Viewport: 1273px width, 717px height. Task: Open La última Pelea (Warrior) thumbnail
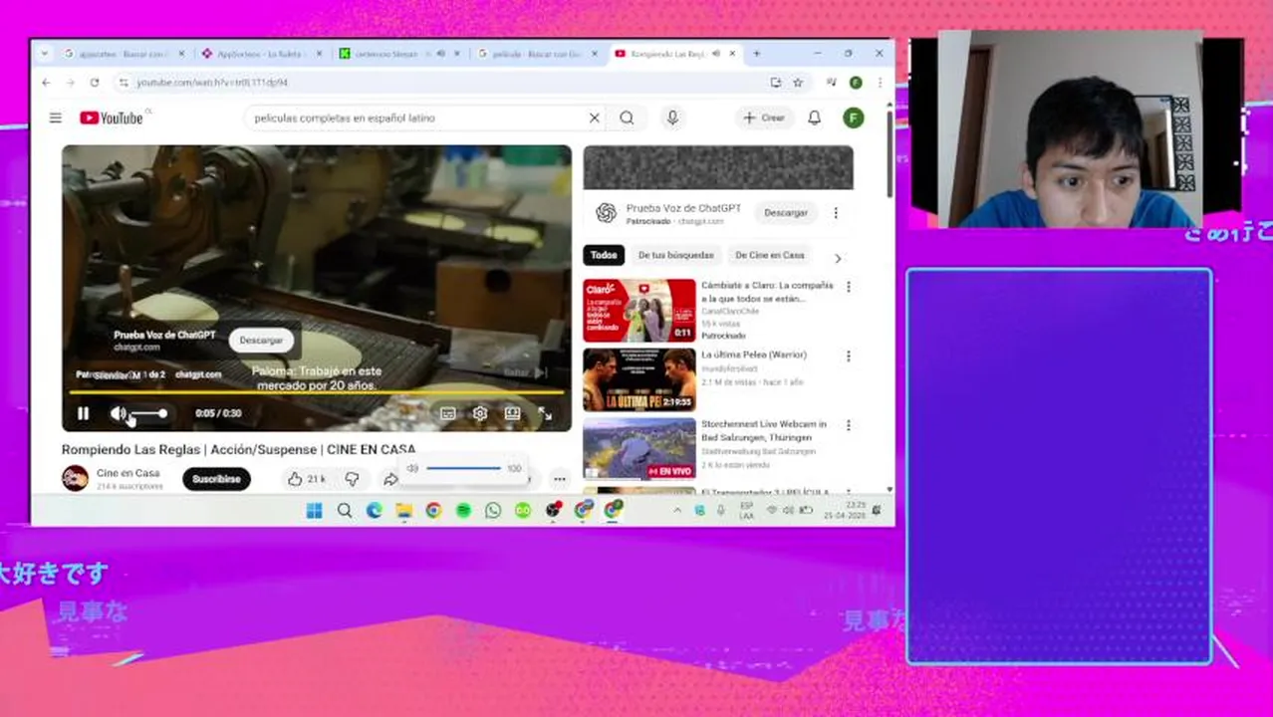(x=639, y=379)
